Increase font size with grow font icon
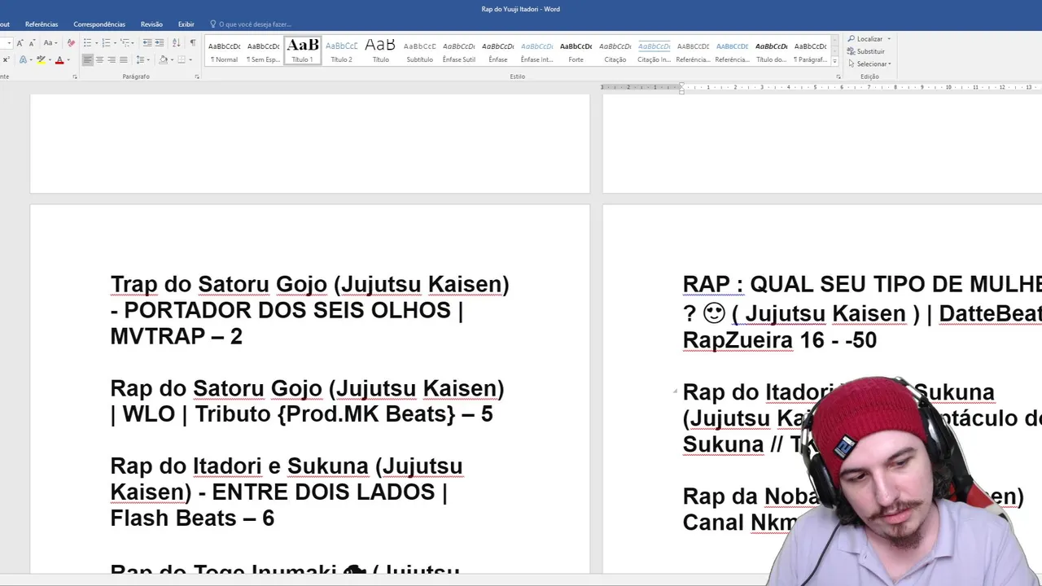The width and height of the screenshot is (1042, 586). point(20,42)
